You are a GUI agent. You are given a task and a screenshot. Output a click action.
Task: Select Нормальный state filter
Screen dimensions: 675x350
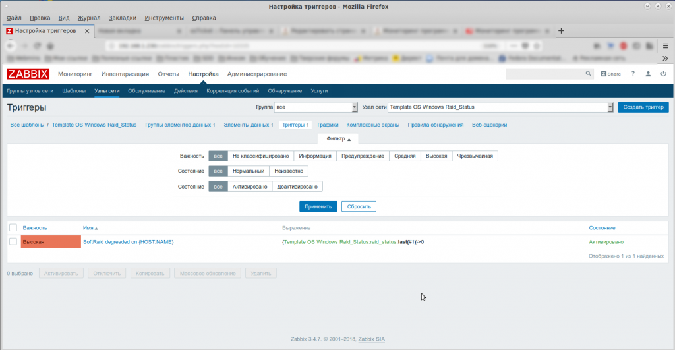coord(249,171)
